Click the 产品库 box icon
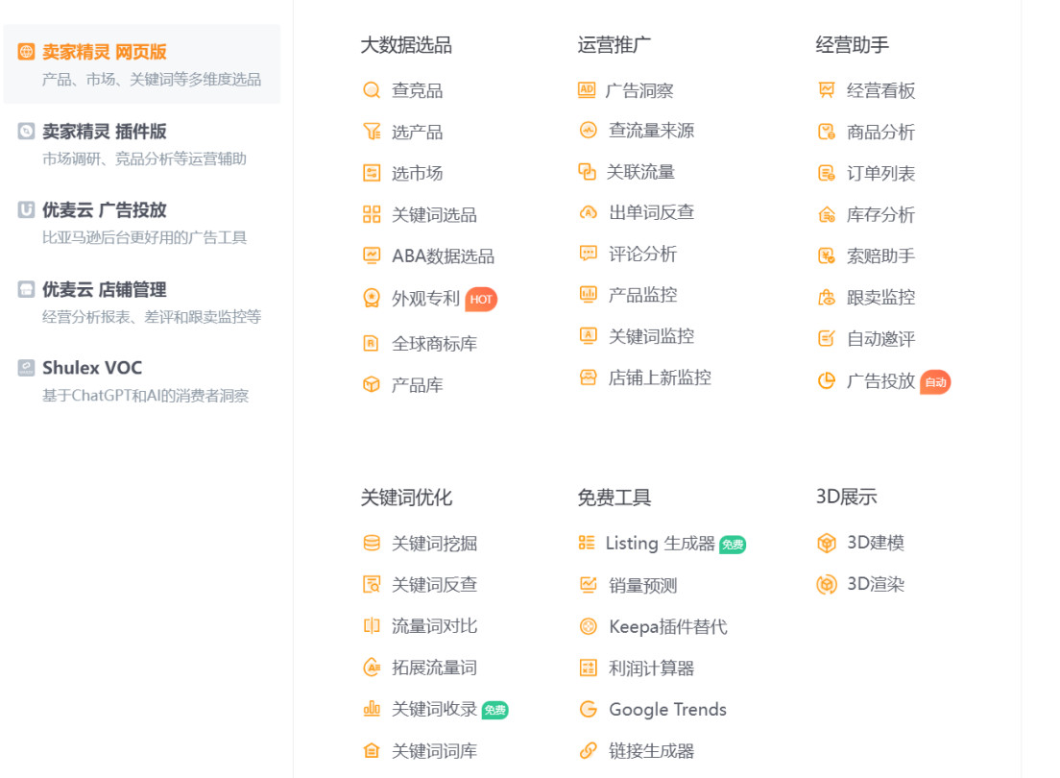Viewport: 1060px width, 778px height. click(372, 384)
